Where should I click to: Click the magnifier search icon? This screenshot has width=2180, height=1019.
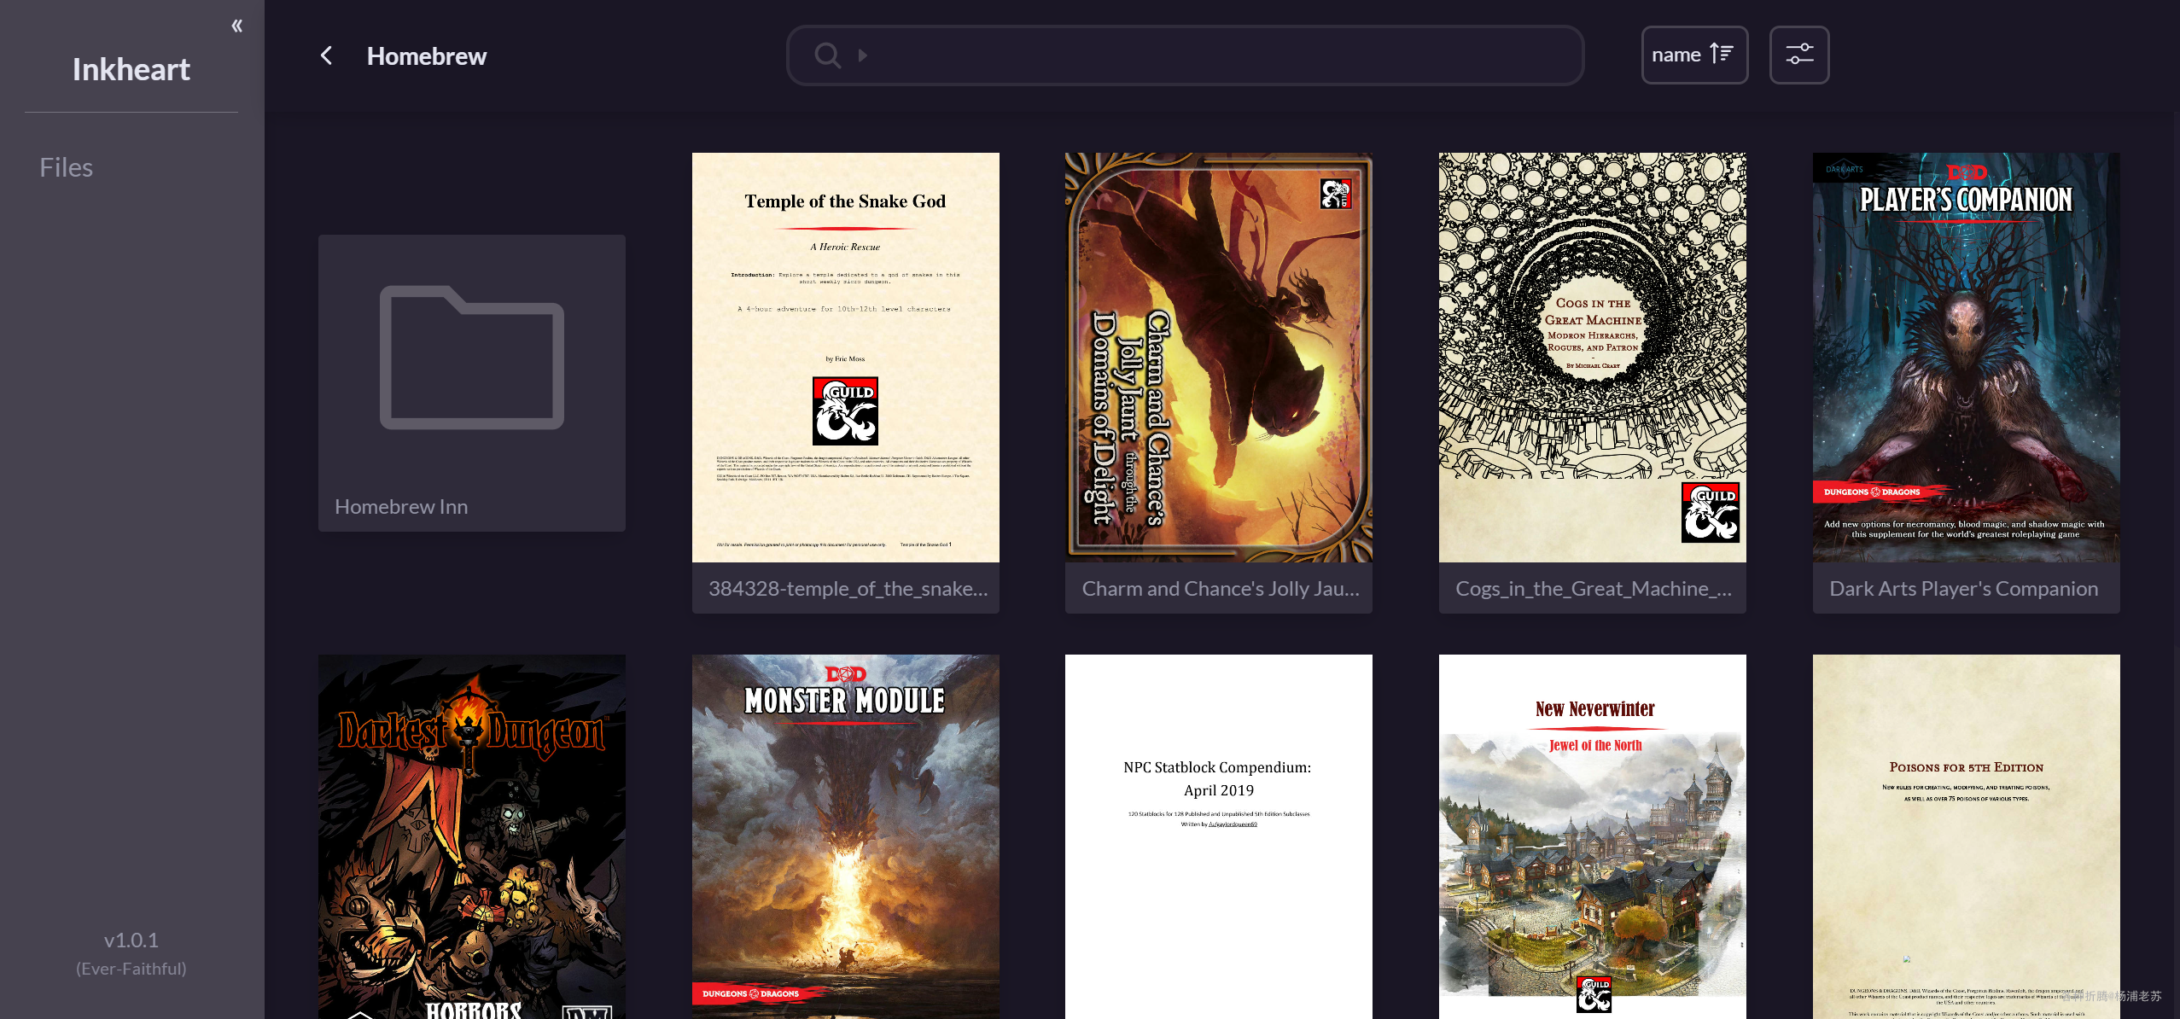click(826, 55)
